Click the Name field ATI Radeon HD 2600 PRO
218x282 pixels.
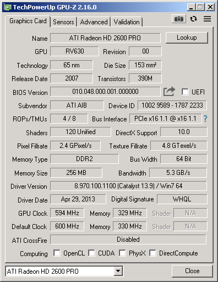pyautogui.click(x=105, y=38)
